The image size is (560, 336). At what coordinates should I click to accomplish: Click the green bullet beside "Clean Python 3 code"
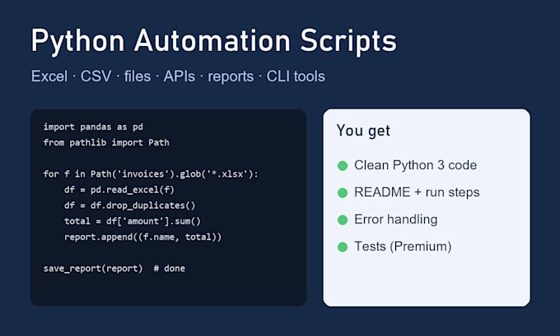pyautogui.click(x=343, y=166)
